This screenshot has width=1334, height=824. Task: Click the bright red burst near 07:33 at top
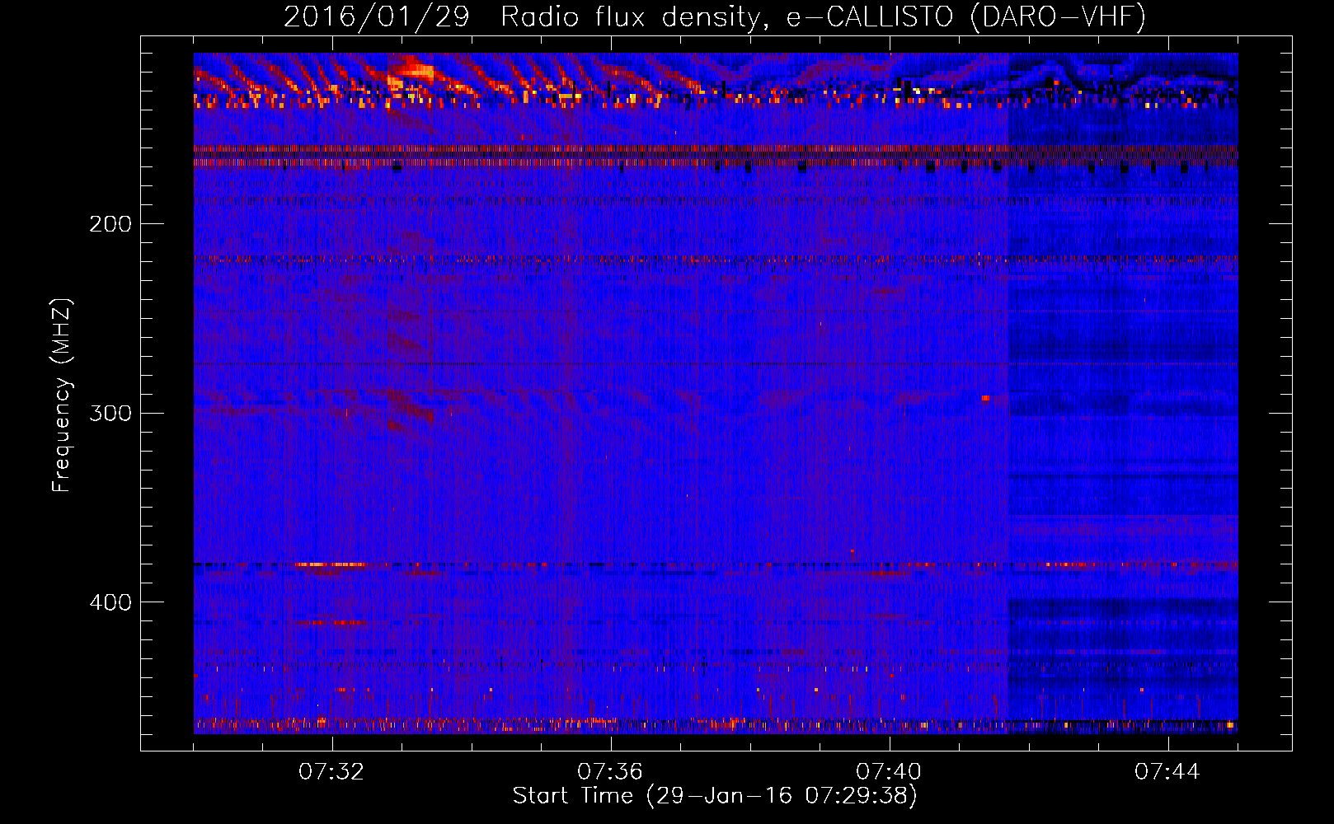[410, 70]
